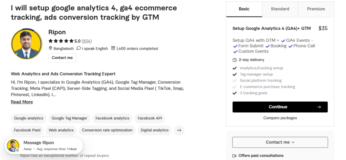Click the E-commerce purchase tracking checkmark icon
The image size is (346, 160).
pos(234,87)
